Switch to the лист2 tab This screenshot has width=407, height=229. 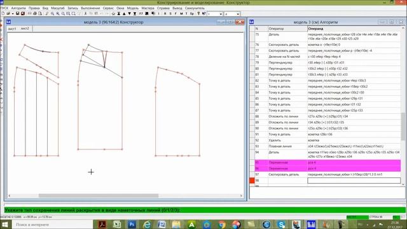(25, 29)
